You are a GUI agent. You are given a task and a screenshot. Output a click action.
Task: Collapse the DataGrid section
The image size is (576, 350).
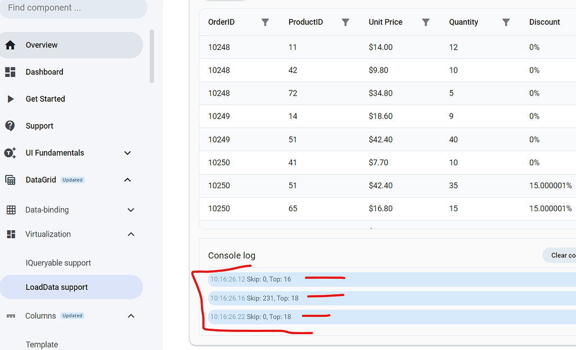pyautogui.click(x=128, y=180)
